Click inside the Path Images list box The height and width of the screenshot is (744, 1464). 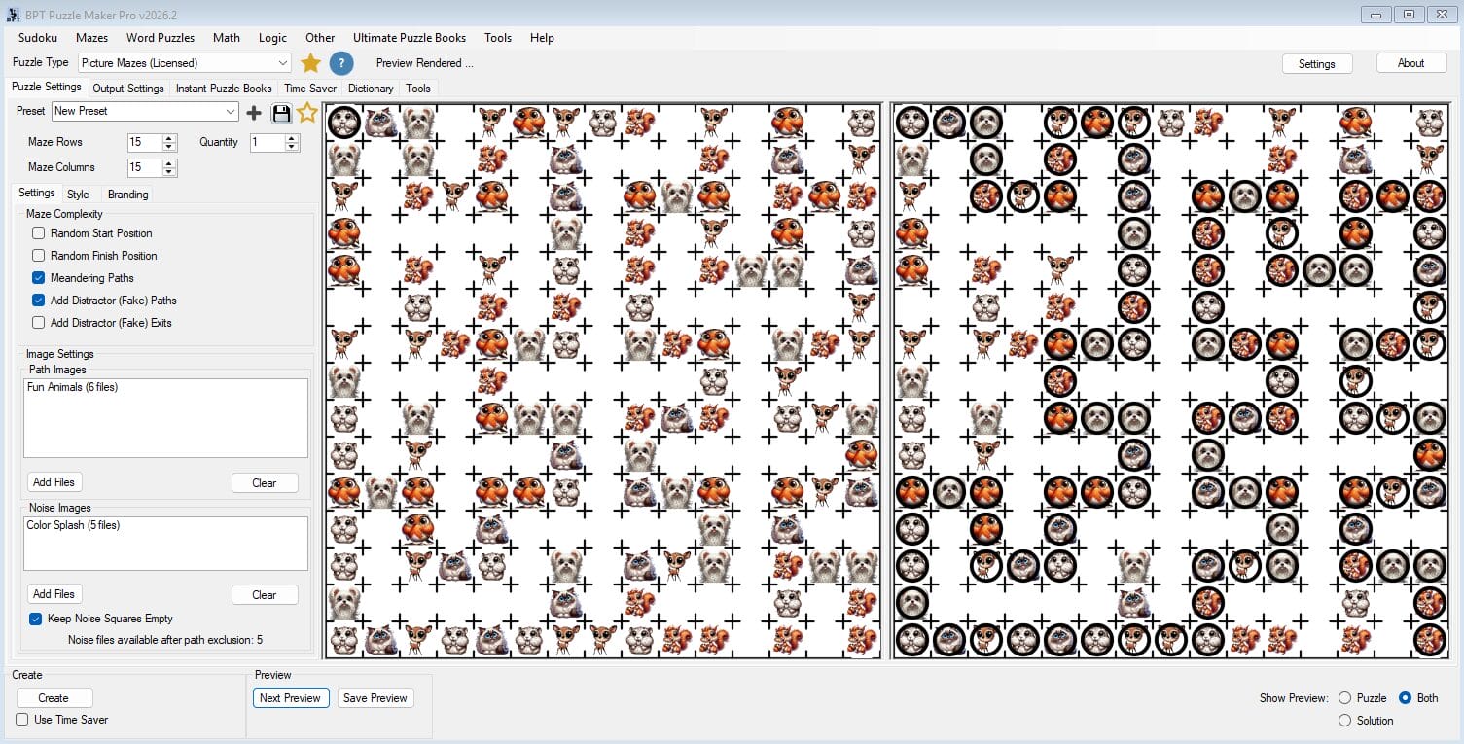[x=165, y=418]
